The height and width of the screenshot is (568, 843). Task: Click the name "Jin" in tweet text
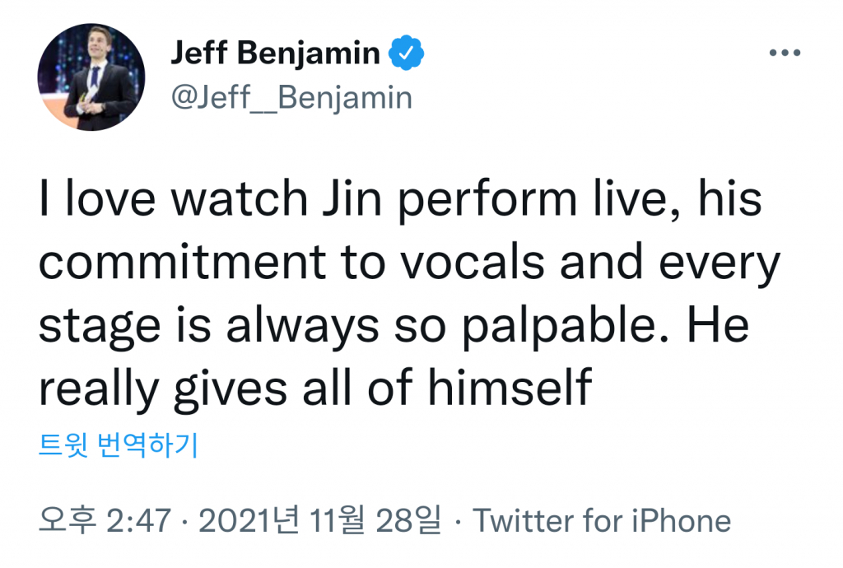pos(352,199)
